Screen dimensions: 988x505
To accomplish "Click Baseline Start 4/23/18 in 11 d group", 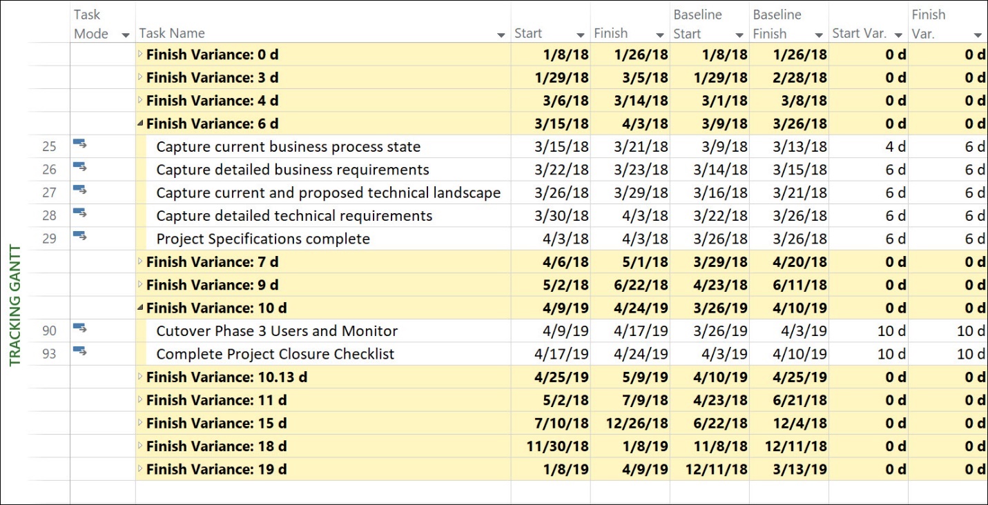I will [x=720, y=400].
